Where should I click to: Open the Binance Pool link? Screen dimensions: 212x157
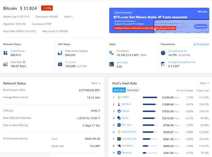point(129,132)
